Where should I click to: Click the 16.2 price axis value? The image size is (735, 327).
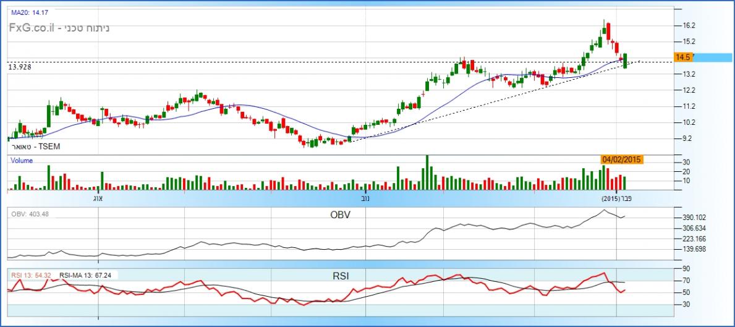690,25
